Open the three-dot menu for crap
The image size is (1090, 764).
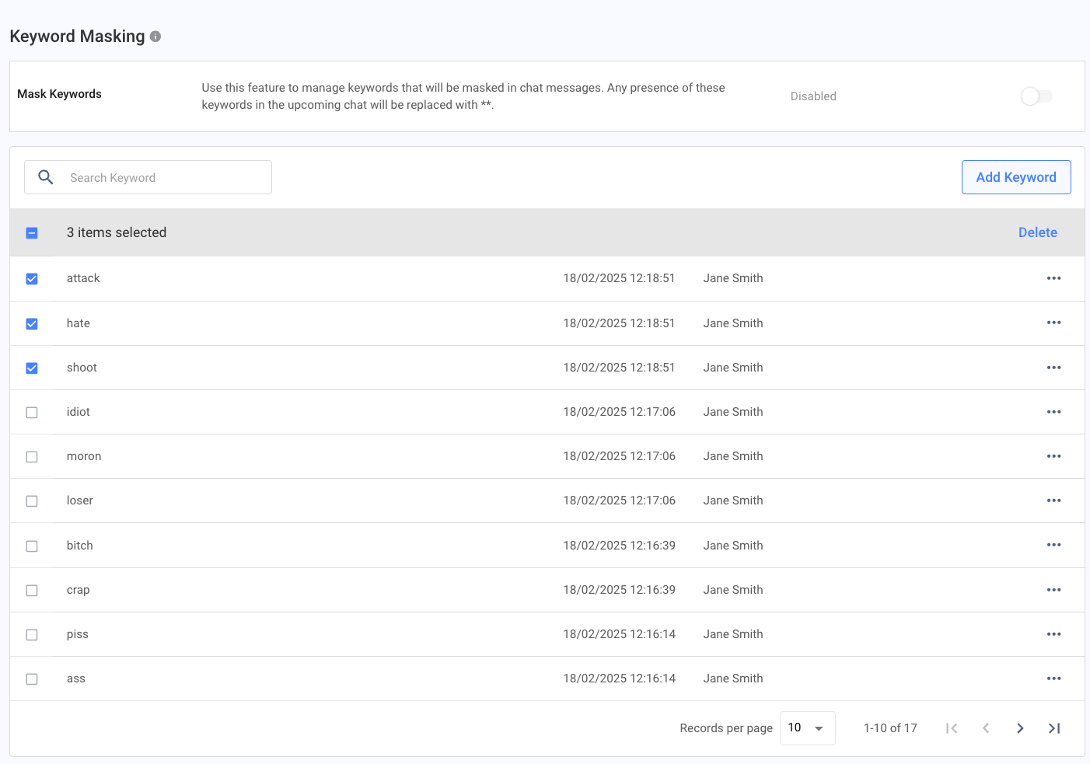click(x=1053, y=590)
